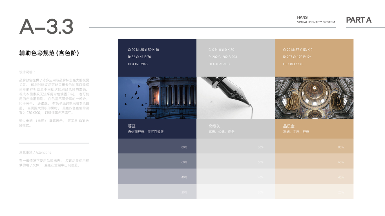Select the blue 80% tint swatch

[157, 146]
